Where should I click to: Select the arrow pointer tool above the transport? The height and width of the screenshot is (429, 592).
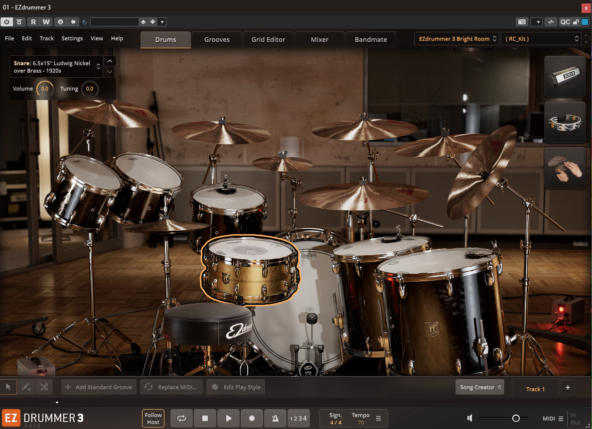(x=8, y=387)
